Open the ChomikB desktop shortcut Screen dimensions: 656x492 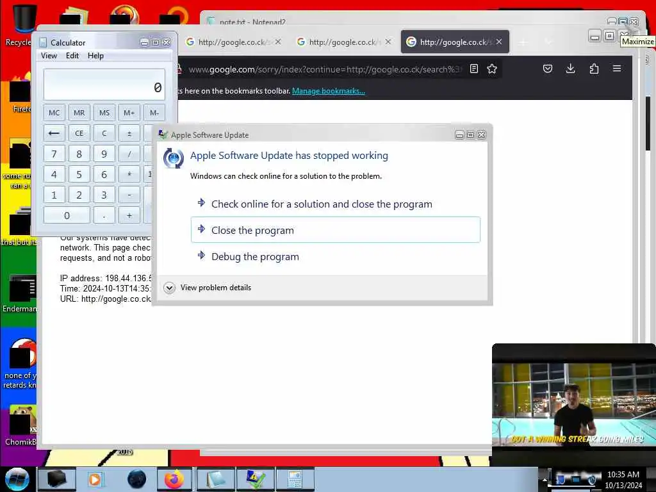coord(20,425)
